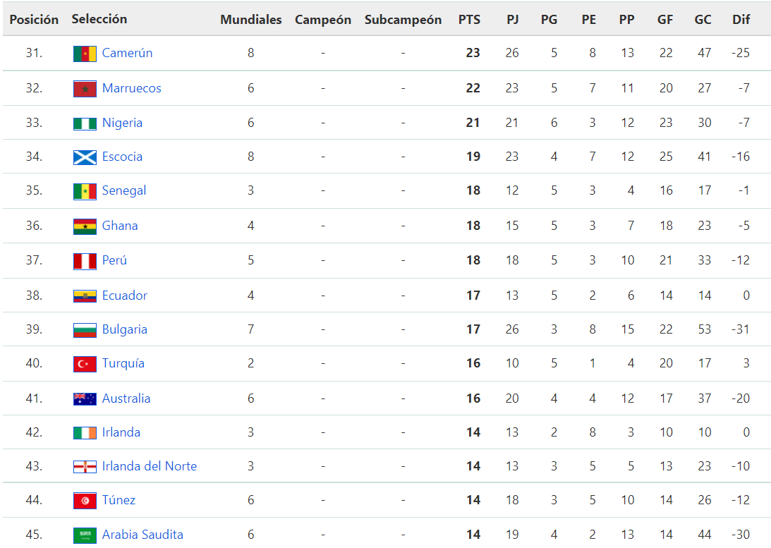Open the Senegal team link
The height and width of the screenshot is (548, 771).
124,190
